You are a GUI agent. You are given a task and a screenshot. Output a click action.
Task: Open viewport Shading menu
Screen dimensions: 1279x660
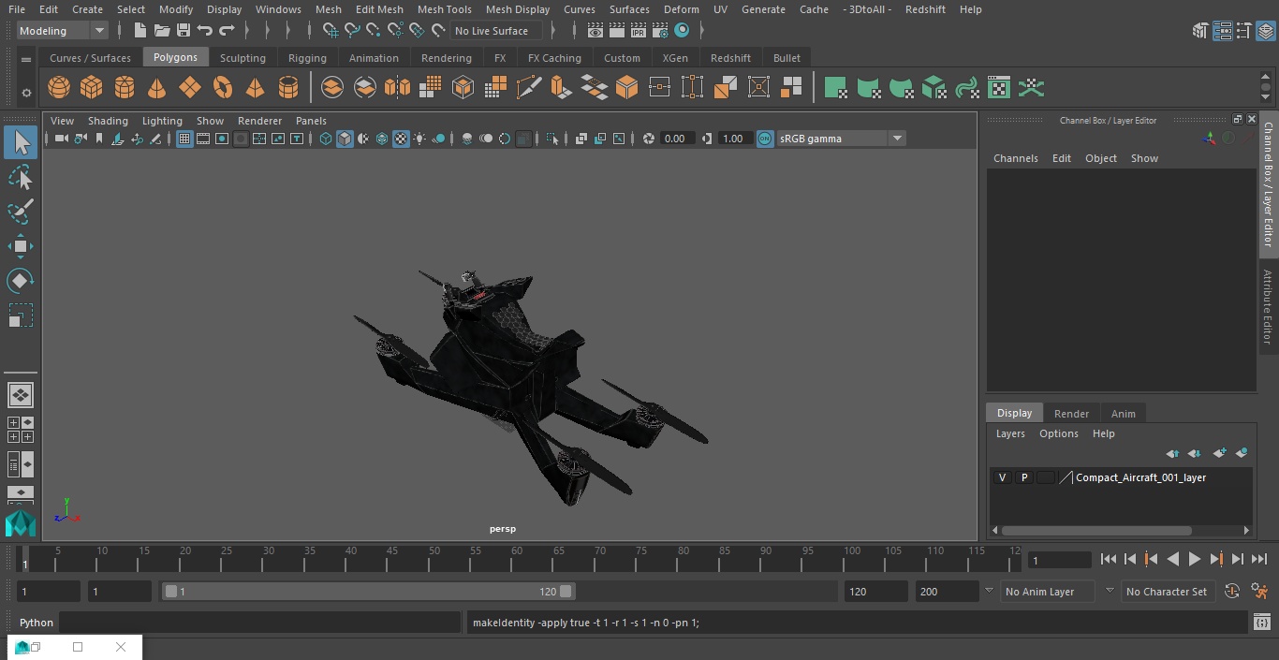point(108,121)
